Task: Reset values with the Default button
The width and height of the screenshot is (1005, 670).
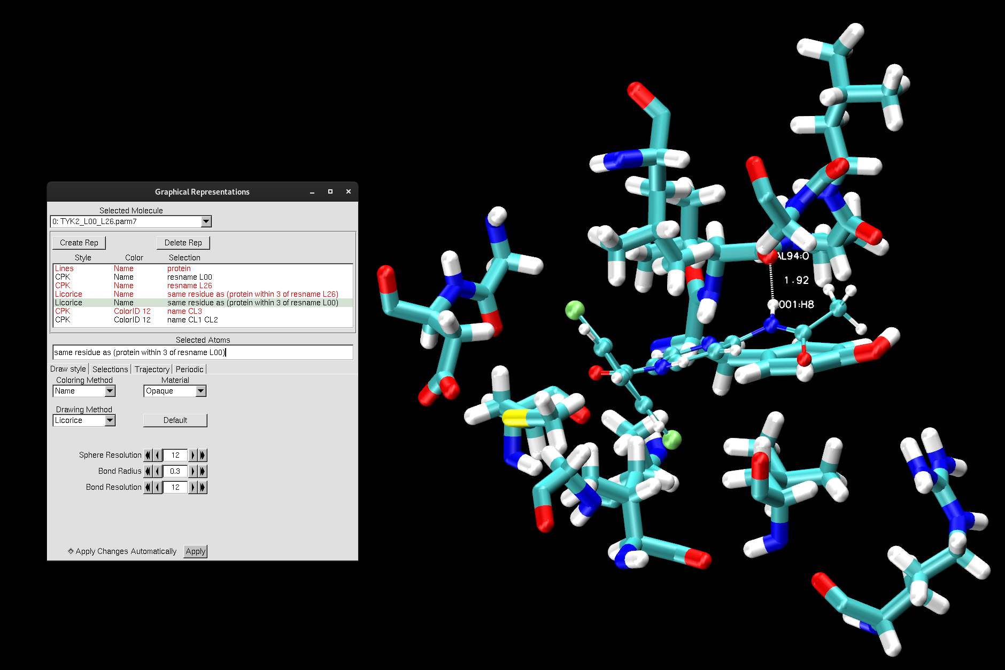Action: (175, 420)
